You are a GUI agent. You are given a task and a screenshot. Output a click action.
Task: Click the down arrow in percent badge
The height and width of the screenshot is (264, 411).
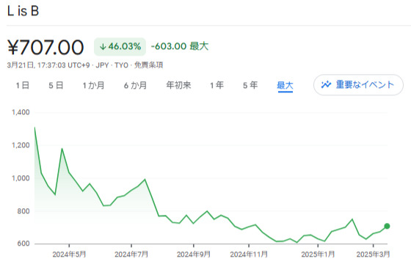point(103,47)
